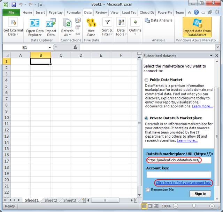The height and width of the screenshot is (212, 223).
Task: Click the zoom out minus button
Action: 176,206
